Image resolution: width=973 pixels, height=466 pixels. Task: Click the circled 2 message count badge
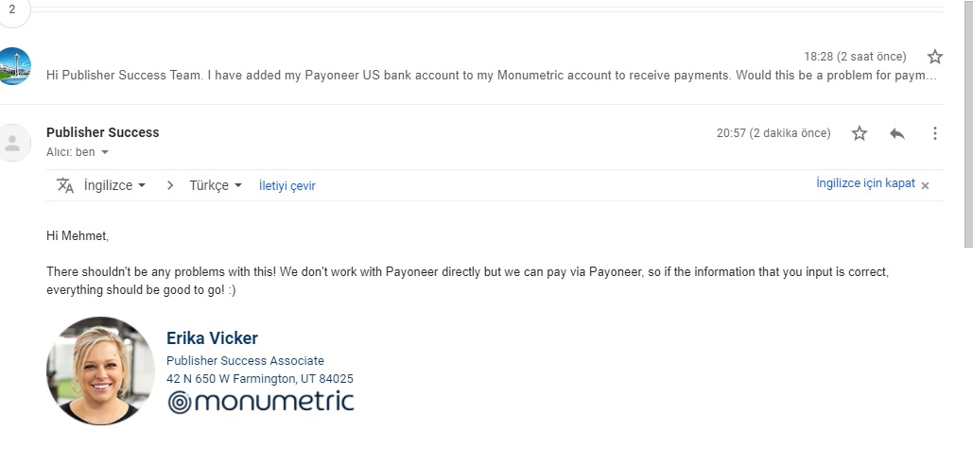(12, 10)
